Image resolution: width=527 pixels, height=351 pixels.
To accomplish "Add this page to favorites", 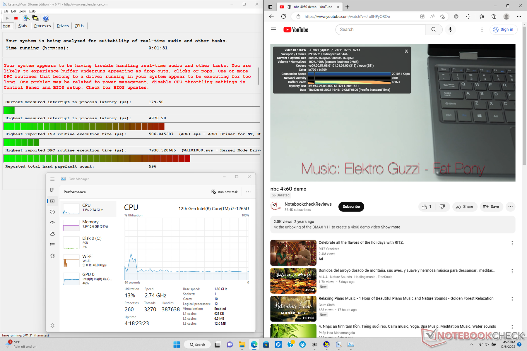I will 442,16.
